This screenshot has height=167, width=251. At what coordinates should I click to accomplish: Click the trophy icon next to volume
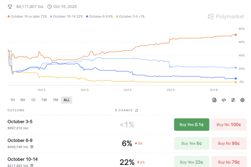[10, 7]
